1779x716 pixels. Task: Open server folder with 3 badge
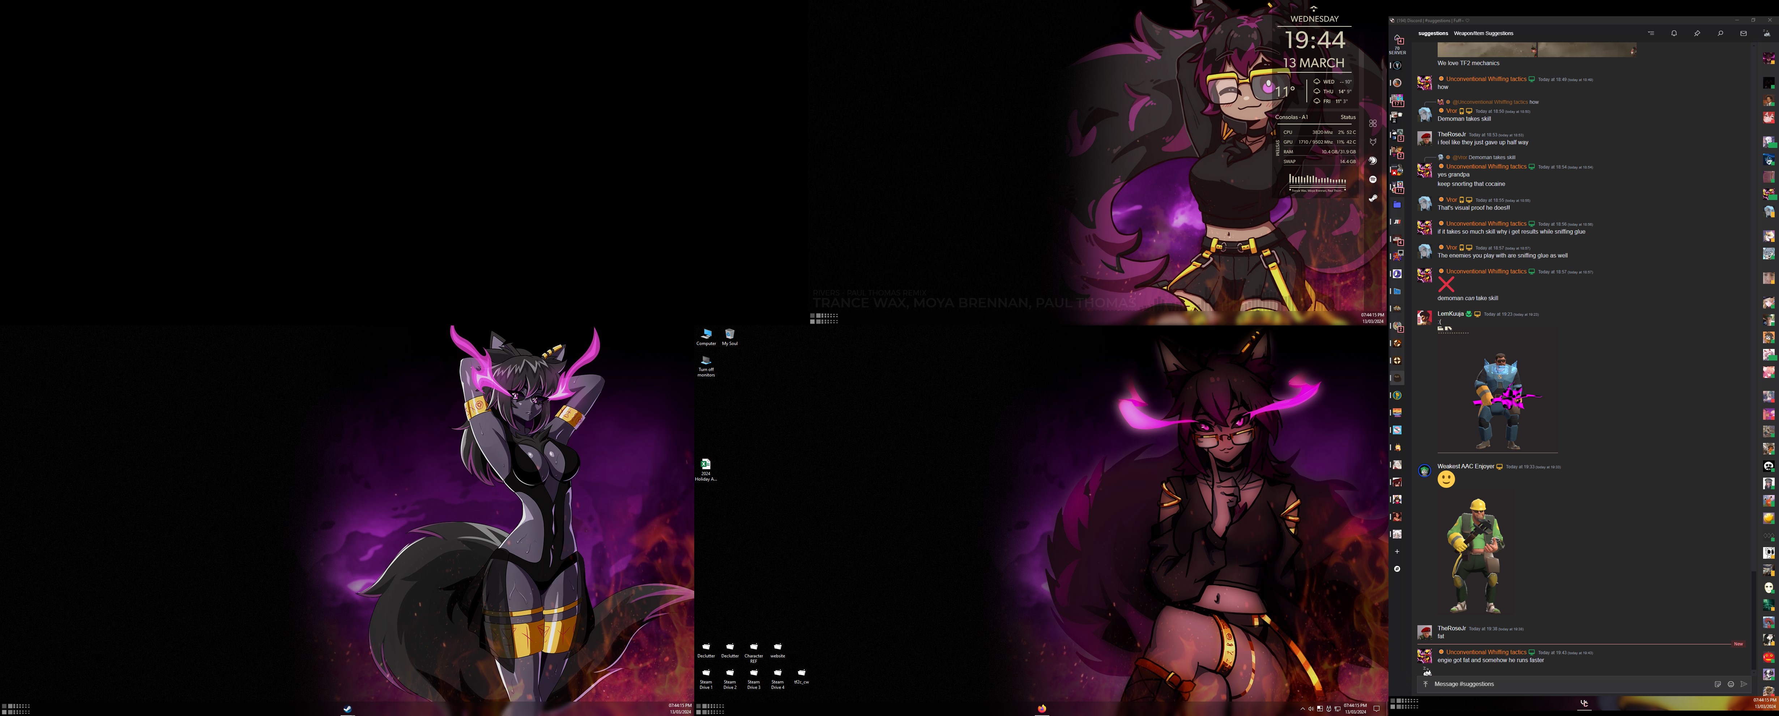1397,135
